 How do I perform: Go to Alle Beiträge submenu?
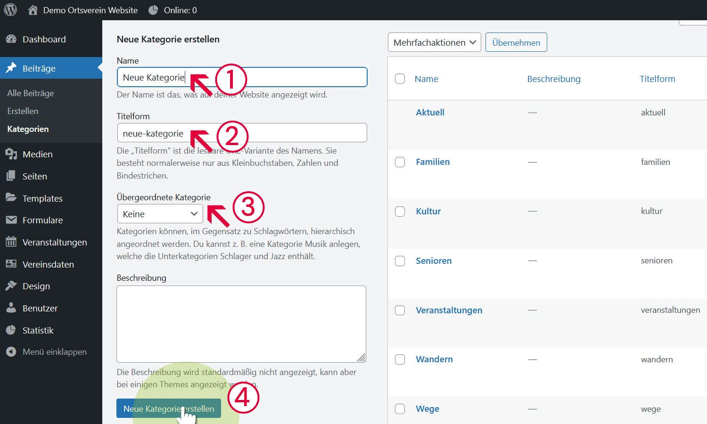31,93
